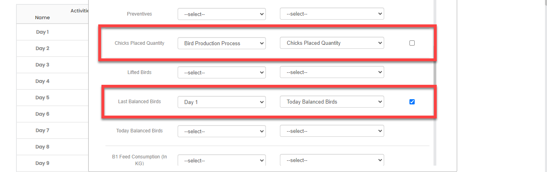This screenshot has height=172, width=547.
Task: Uncheck the Last Balanced Birds checkbox
Action: pyautogui.click(x=412, y=102)
